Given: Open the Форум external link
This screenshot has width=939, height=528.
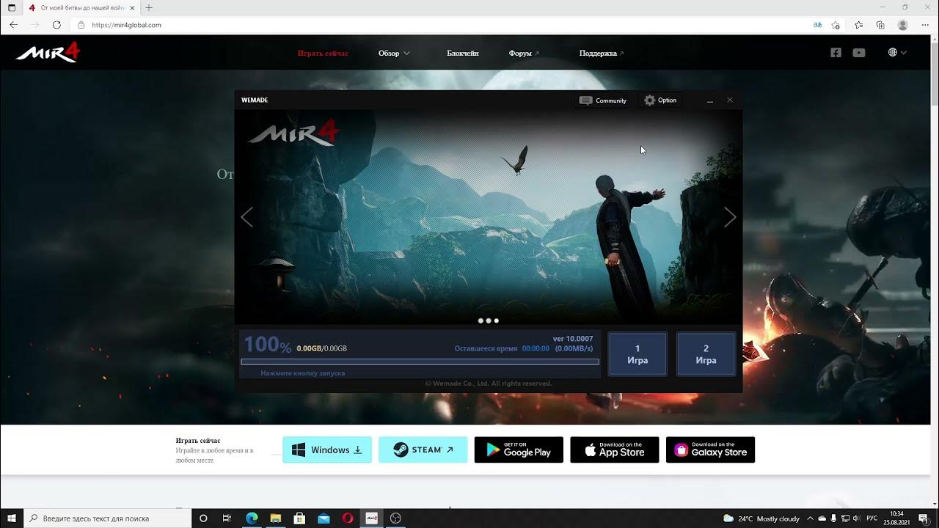Looking at the screenshot, I should click(x=524, y=54).
